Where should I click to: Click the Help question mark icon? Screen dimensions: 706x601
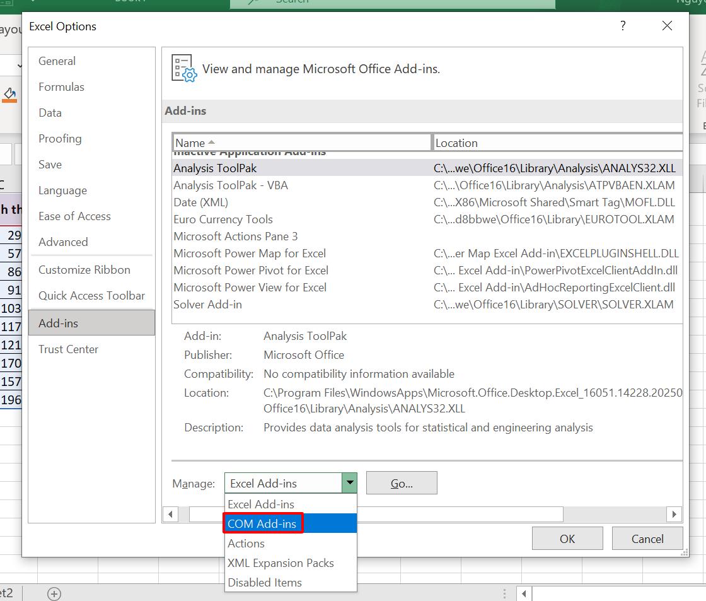click(x=623, y=26)
